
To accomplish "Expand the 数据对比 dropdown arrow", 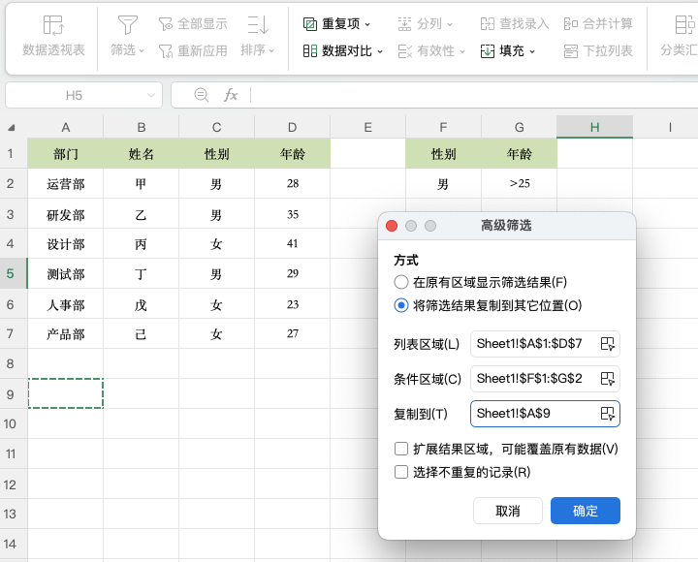I will (380, 51).
